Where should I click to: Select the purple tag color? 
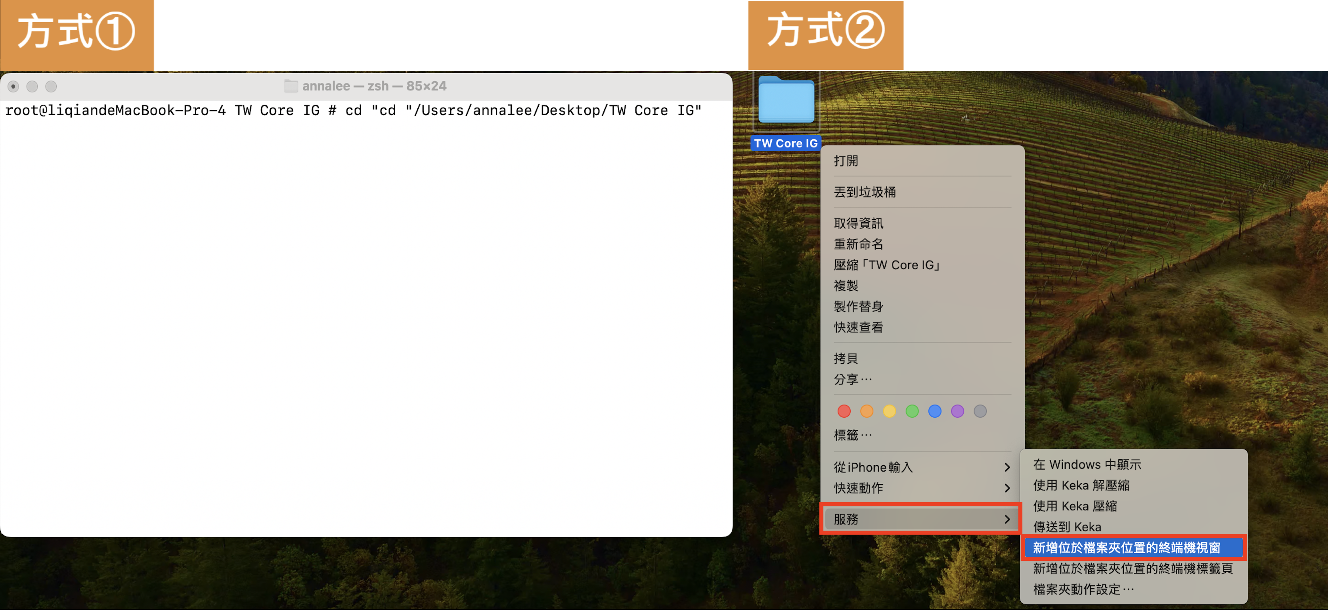957,411
